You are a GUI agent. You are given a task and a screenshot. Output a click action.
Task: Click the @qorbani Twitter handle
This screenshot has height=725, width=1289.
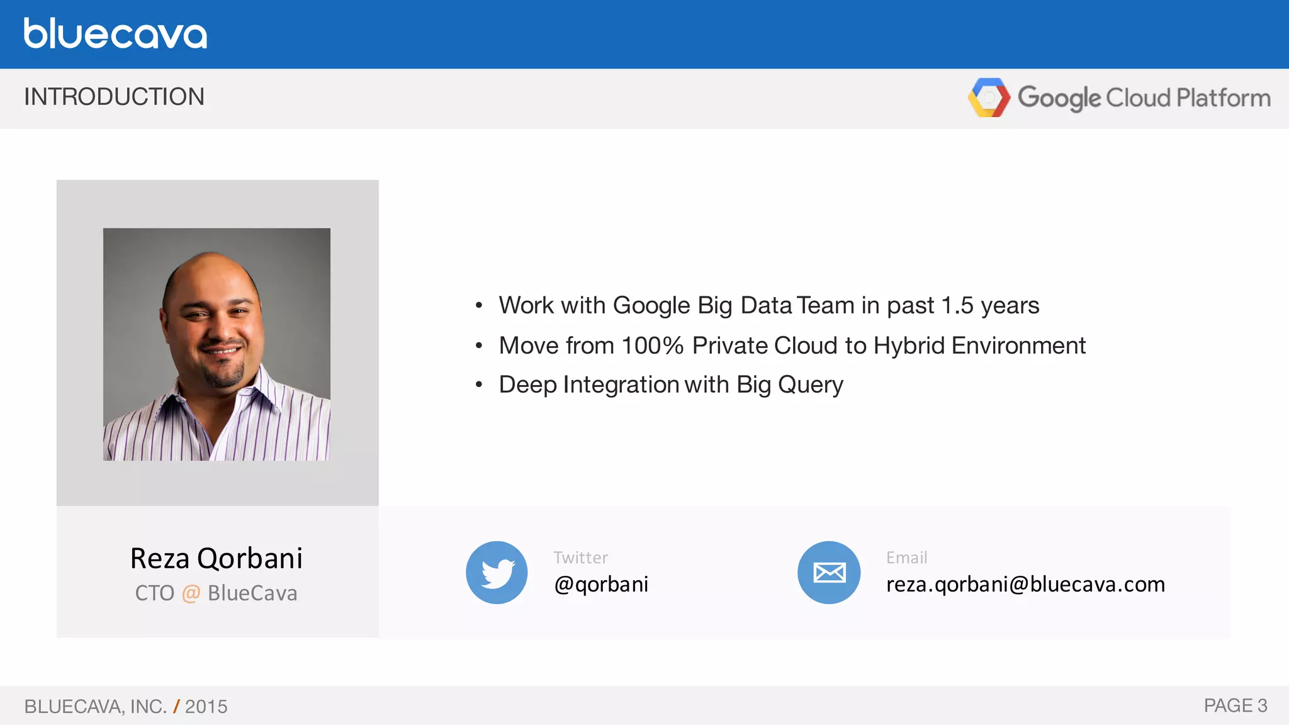tap(601, 585)
